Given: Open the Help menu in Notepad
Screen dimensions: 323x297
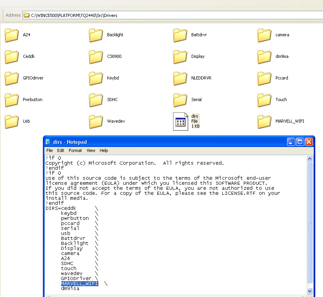Looking at the screenshot, I should pos(104,150).
